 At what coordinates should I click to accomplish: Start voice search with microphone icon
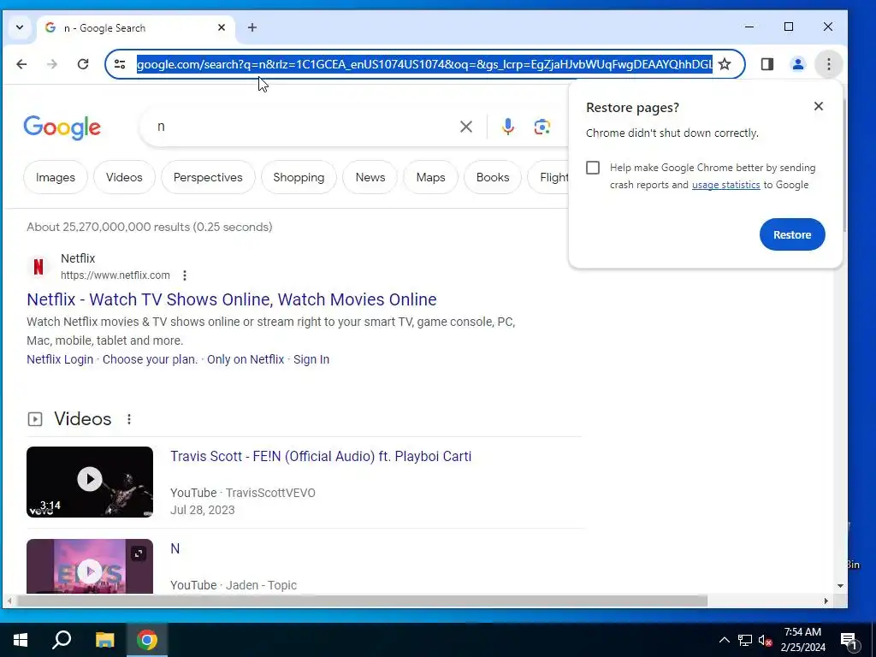507,127
